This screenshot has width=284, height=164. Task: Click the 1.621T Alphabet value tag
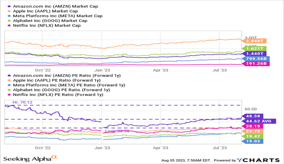click(254, 49)
